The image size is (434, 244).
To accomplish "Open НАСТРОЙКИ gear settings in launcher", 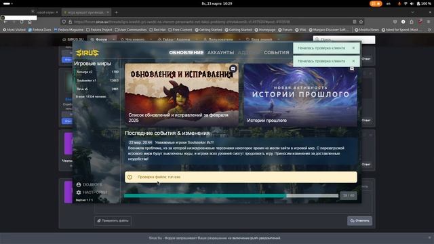I will [x=92, y=192].
